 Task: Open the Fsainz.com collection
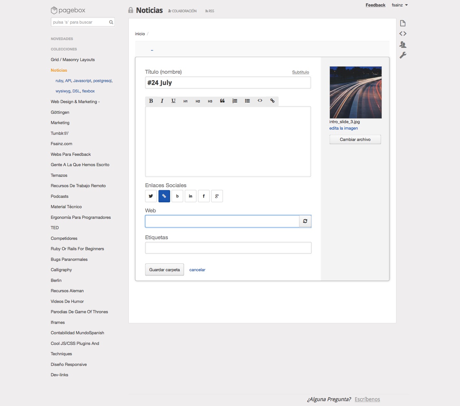[61, 144]
